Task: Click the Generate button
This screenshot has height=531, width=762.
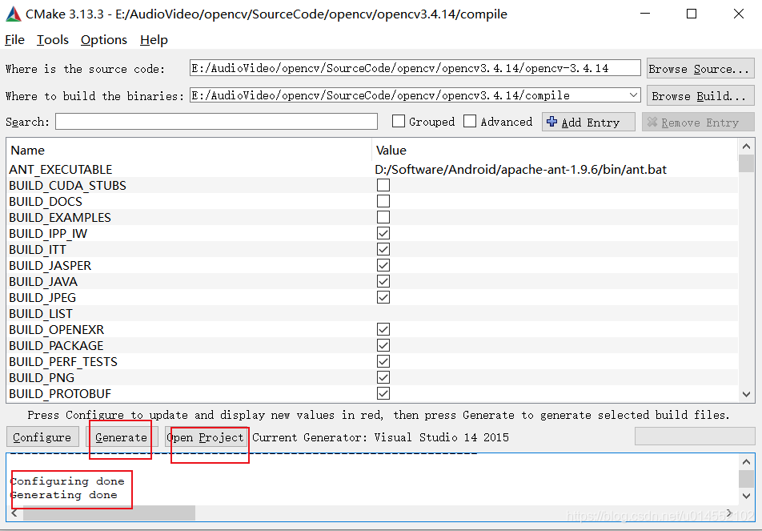Action: 122,437
